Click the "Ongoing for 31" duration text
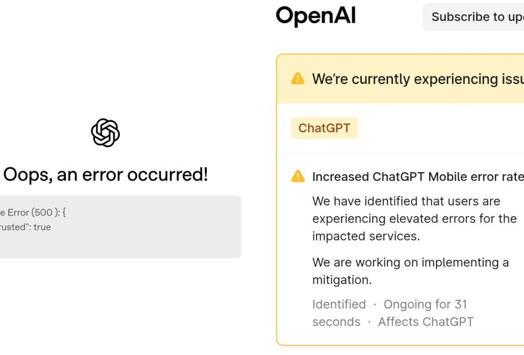 [x=425, y=304]
